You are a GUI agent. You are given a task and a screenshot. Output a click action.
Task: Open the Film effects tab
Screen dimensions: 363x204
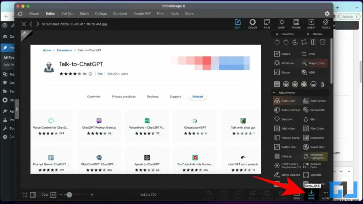coord(267,24)
